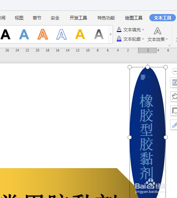This screenshot has height=198, width=177.
Task: Open dropdown beside text direction icon
Action: pos(149,77)
